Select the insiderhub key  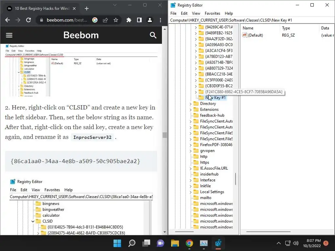209,174
